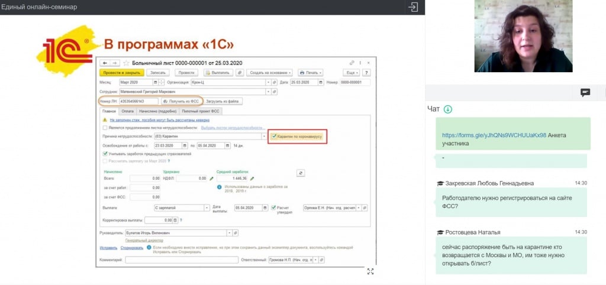Open calendar for Дата выплаты 05.04.2020
This screenshot has height=285, width=606.
coord(265,208)
